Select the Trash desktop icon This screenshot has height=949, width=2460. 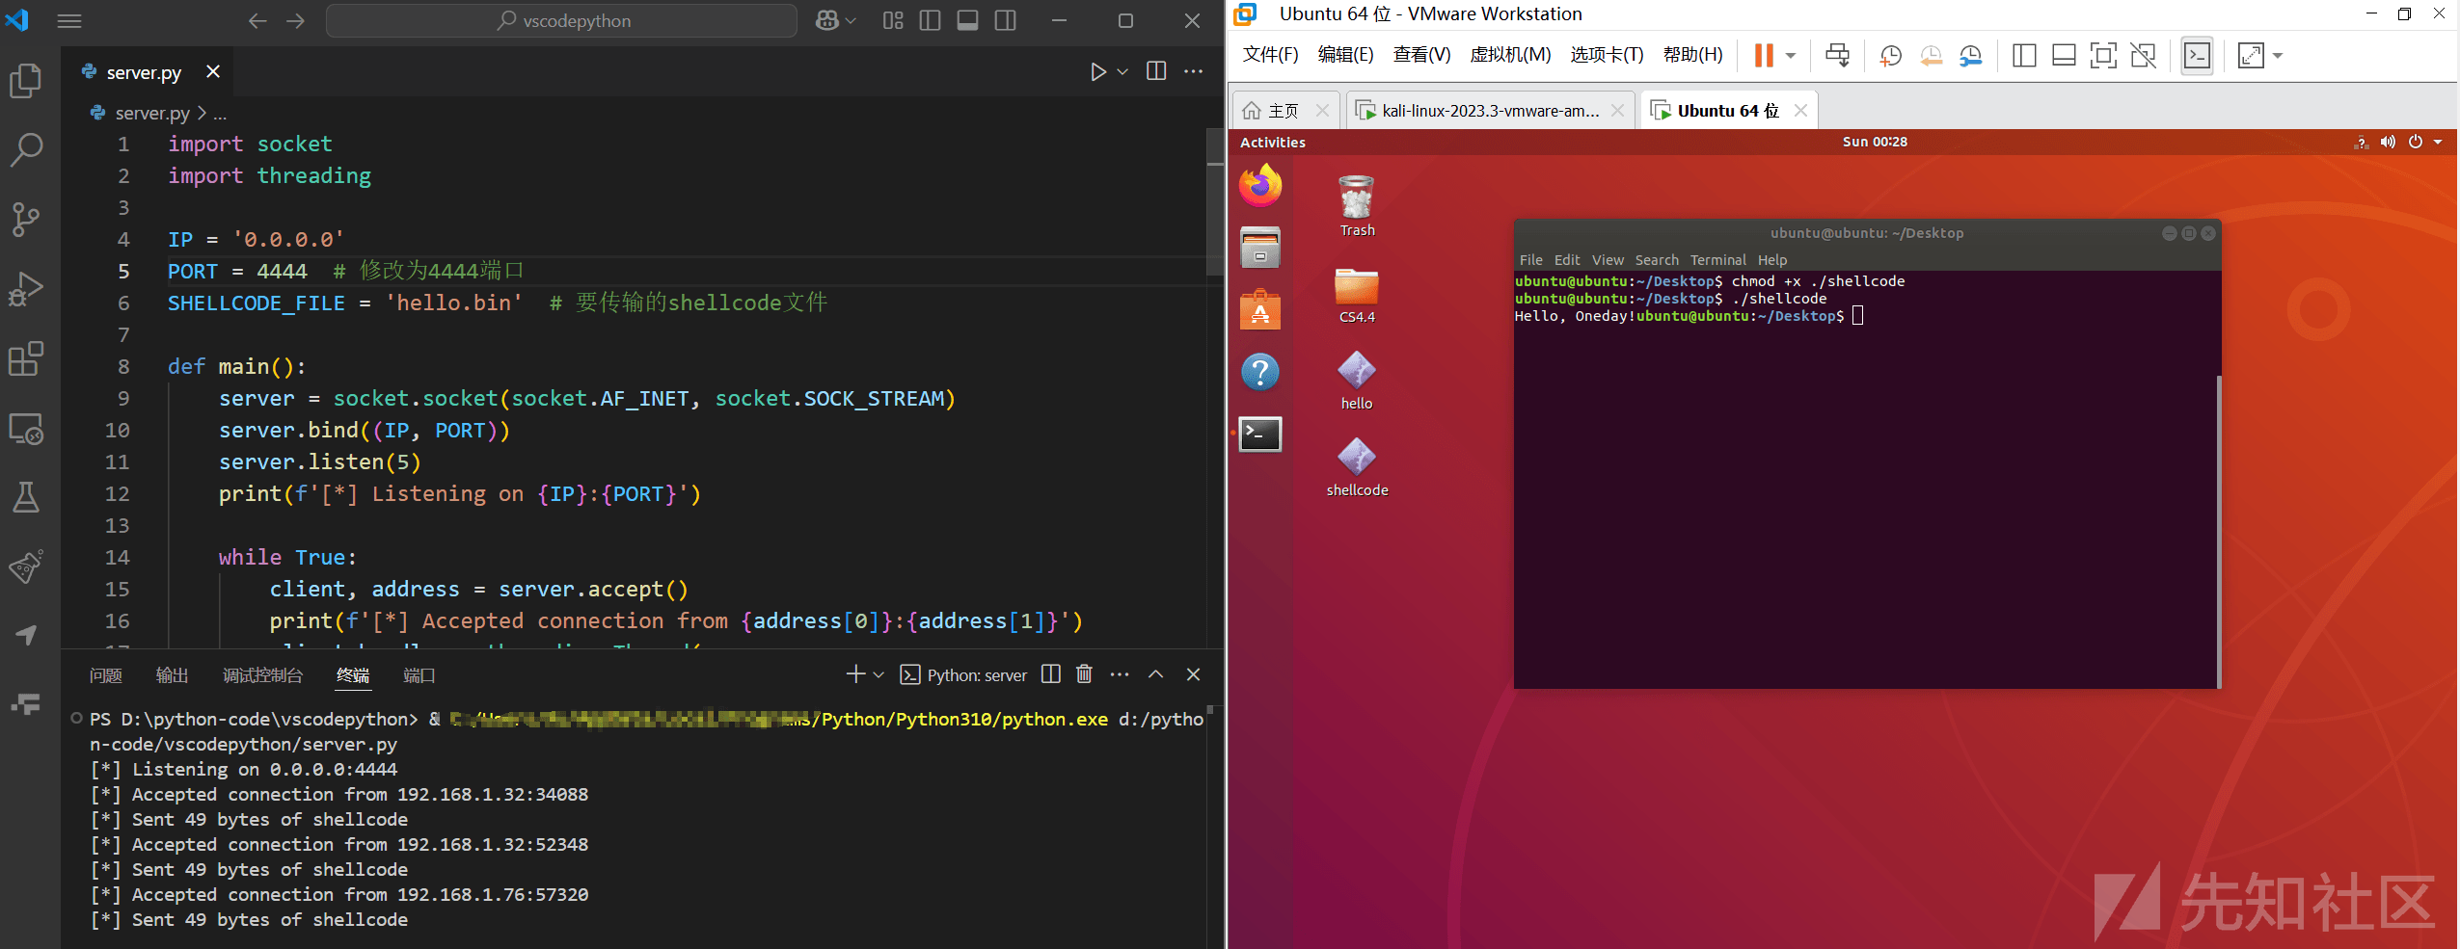1357,206
